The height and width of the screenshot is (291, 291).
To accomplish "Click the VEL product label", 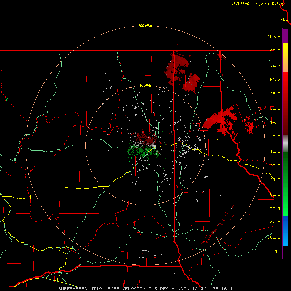I will [284, 19].
